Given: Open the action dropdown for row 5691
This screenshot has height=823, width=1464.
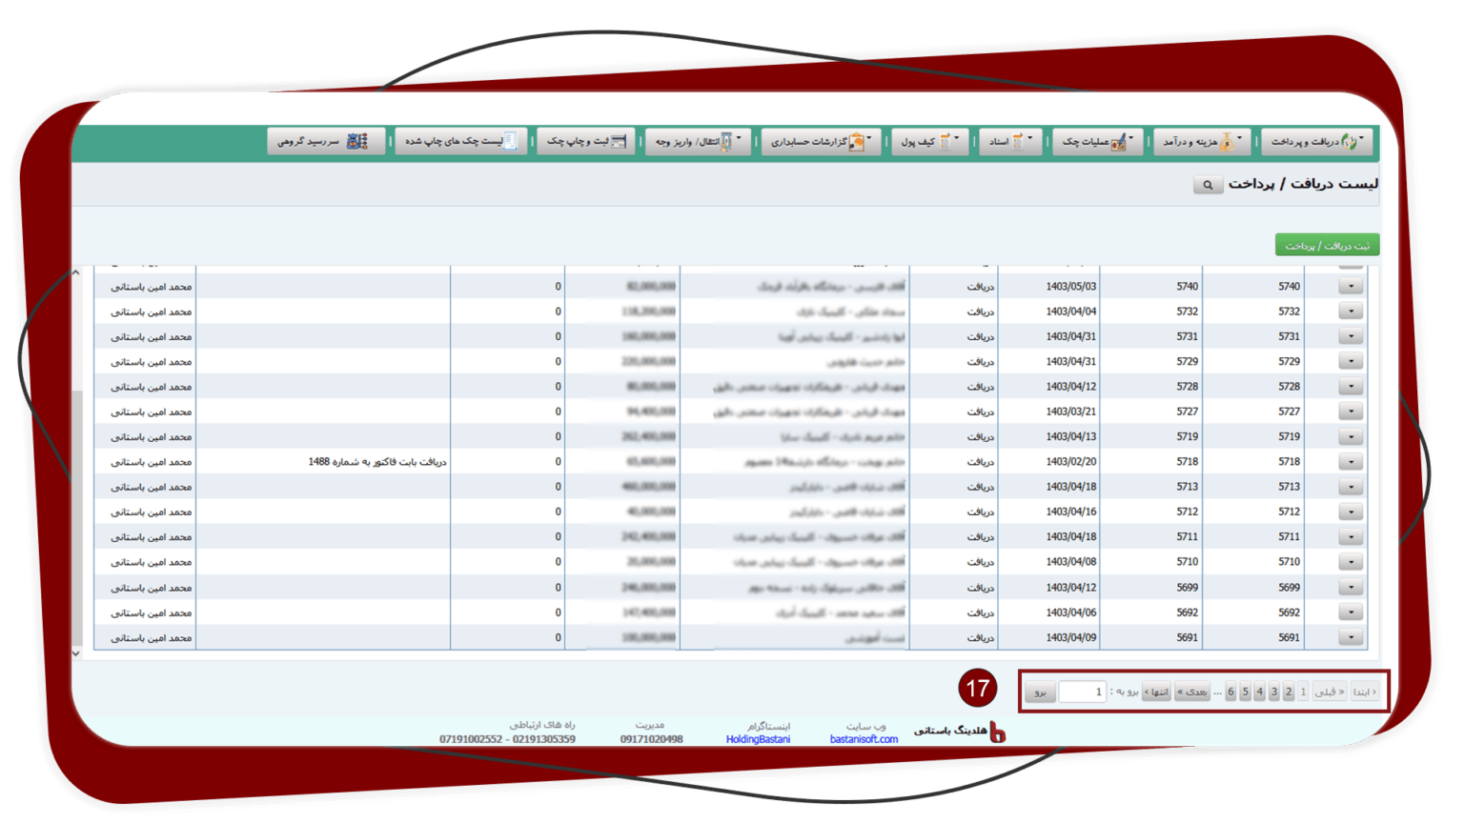Looking at the screenshot, I should pyautogui.click(x=1351, y=637).
